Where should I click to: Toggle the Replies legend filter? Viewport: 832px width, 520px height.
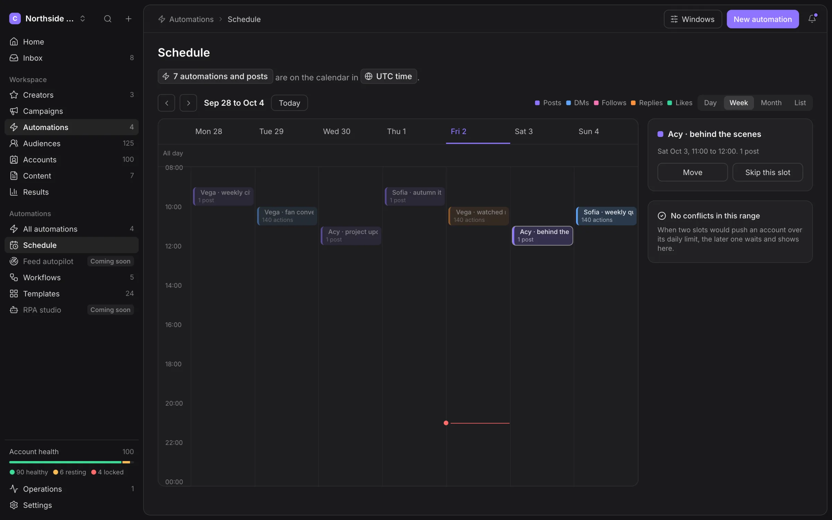(647, 103)
